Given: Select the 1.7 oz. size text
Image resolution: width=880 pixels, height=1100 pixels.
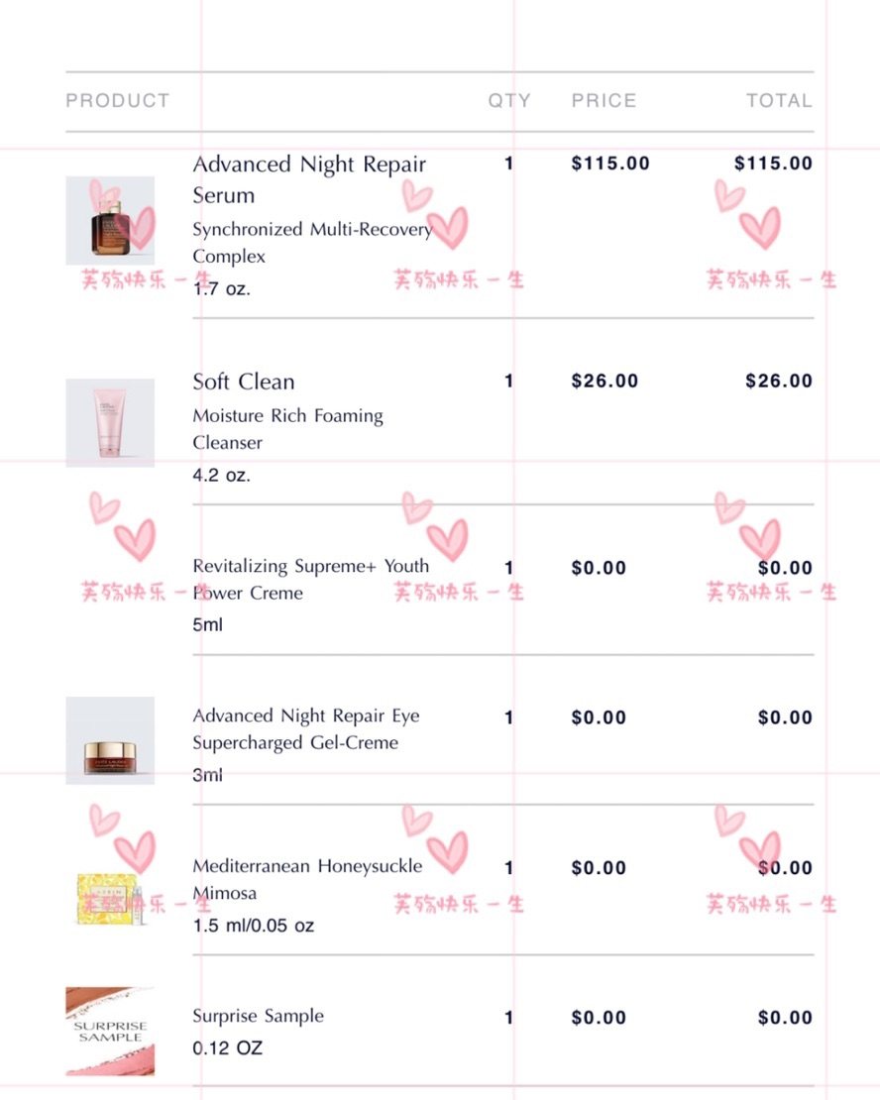Looking at the screenshot, I should click(x=222, y=288).
